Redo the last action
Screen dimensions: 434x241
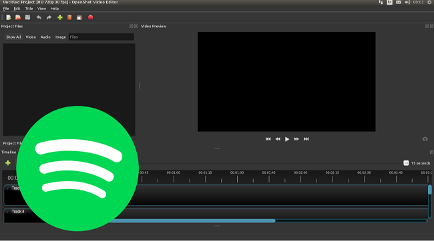tap(49, 17)
